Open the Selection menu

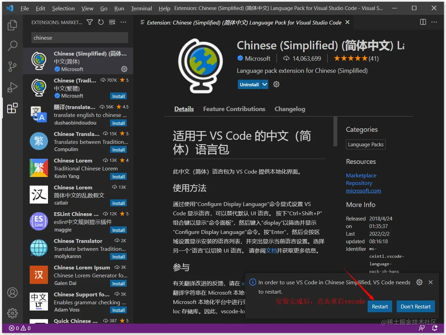click(x=63, y=8)
